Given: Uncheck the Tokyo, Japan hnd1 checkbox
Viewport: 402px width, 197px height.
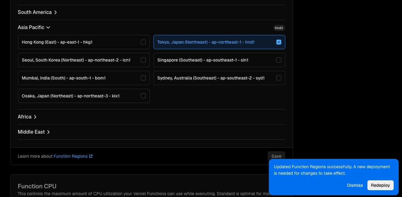Looking at the screenshot, I should (279, 42).
